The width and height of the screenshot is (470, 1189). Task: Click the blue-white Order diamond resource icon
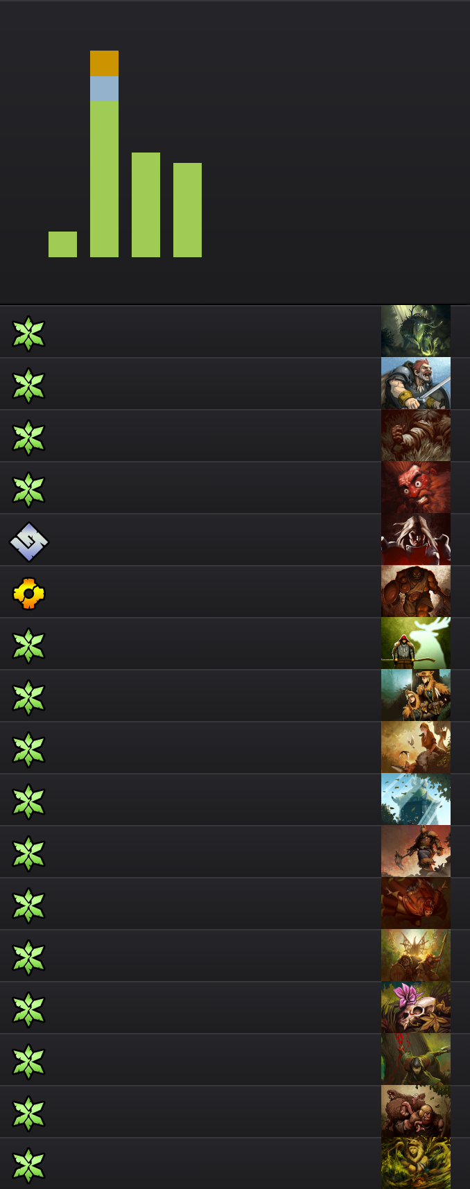(28, 541)
